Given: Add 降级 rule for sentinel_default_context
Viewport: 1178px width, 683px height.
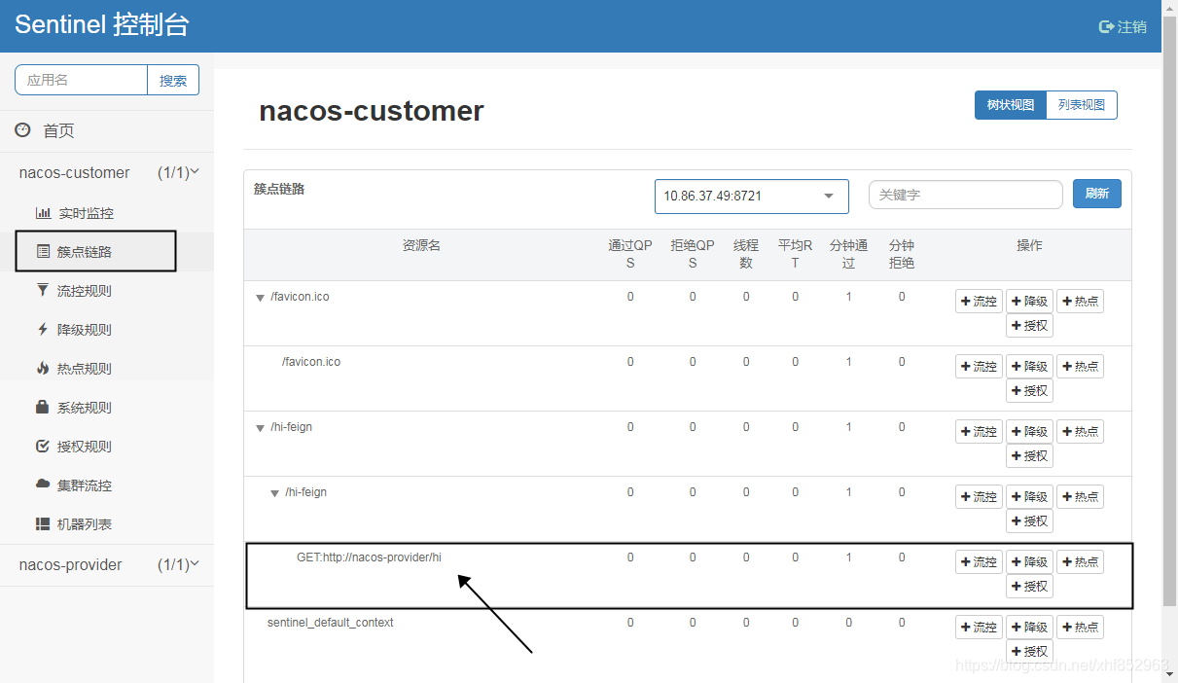Looking at the screenshot, I should pos(1029,628).
